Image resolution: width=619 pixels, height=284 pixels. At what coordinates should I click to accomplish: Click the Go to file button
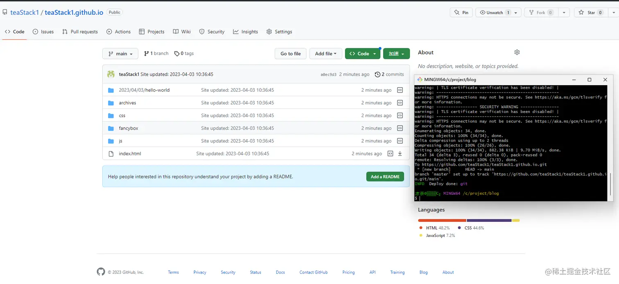click(291, 54)
